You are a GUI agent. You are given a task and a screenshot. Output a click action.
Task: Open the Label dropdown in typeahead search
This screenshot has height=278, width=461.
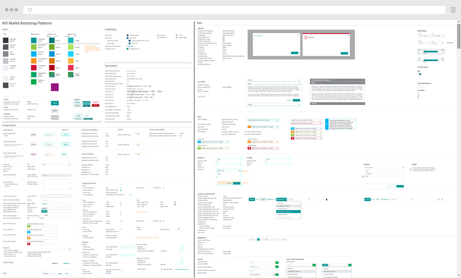(x=325, y=265)
